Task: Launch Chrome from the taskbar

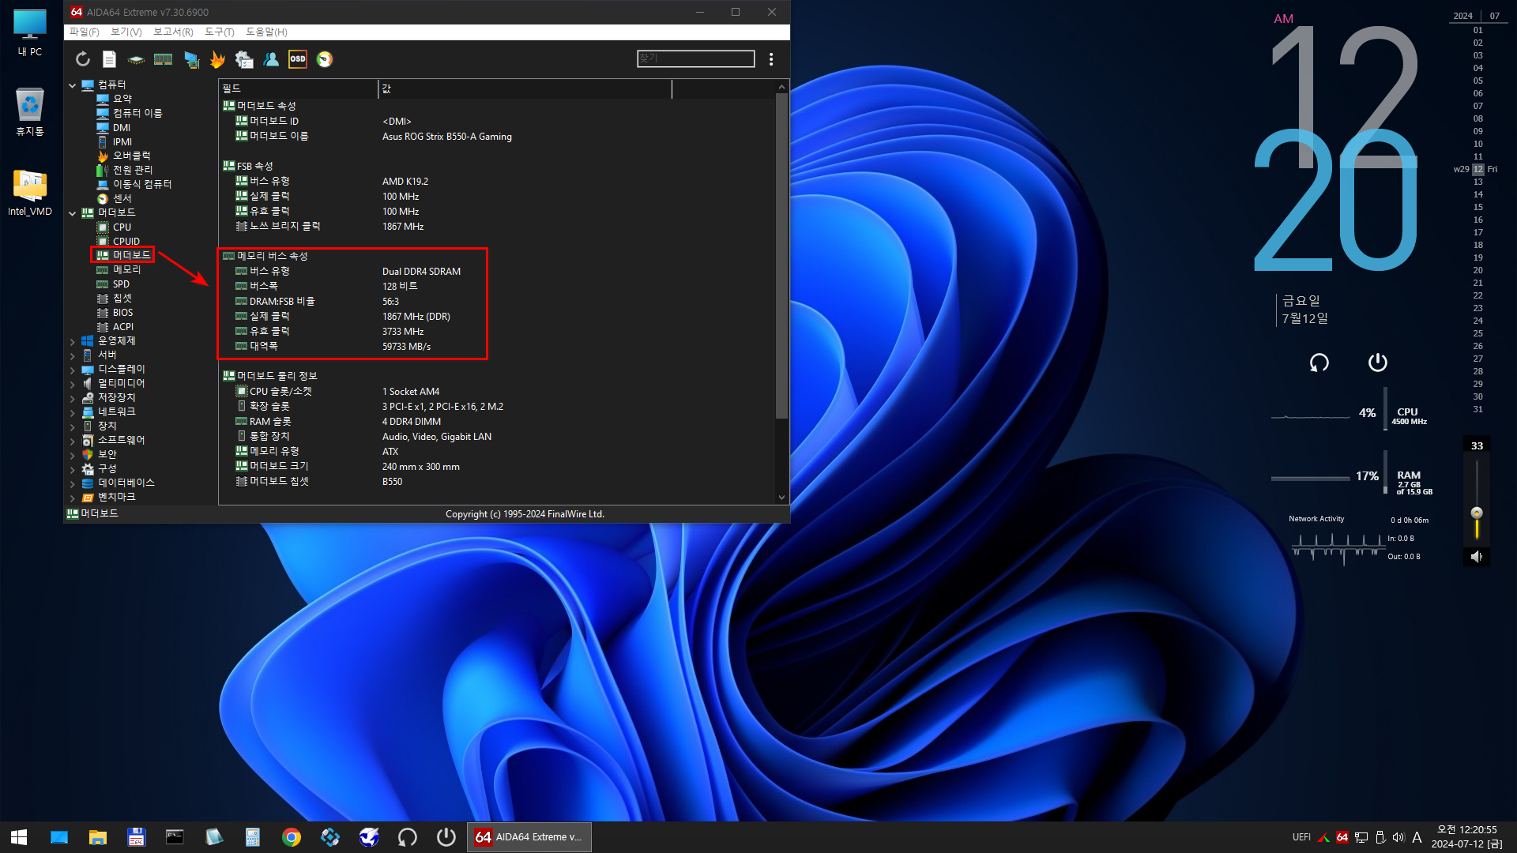Action: pyautogui.click(x=292, y=837)
